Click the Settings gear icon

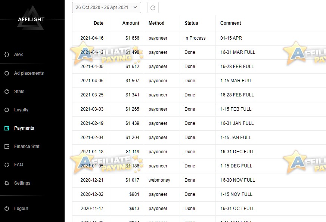point(7,183)
